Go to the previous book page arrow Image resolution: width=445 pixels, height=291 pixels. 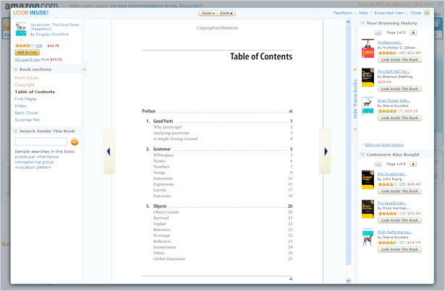tap(109, 152)
